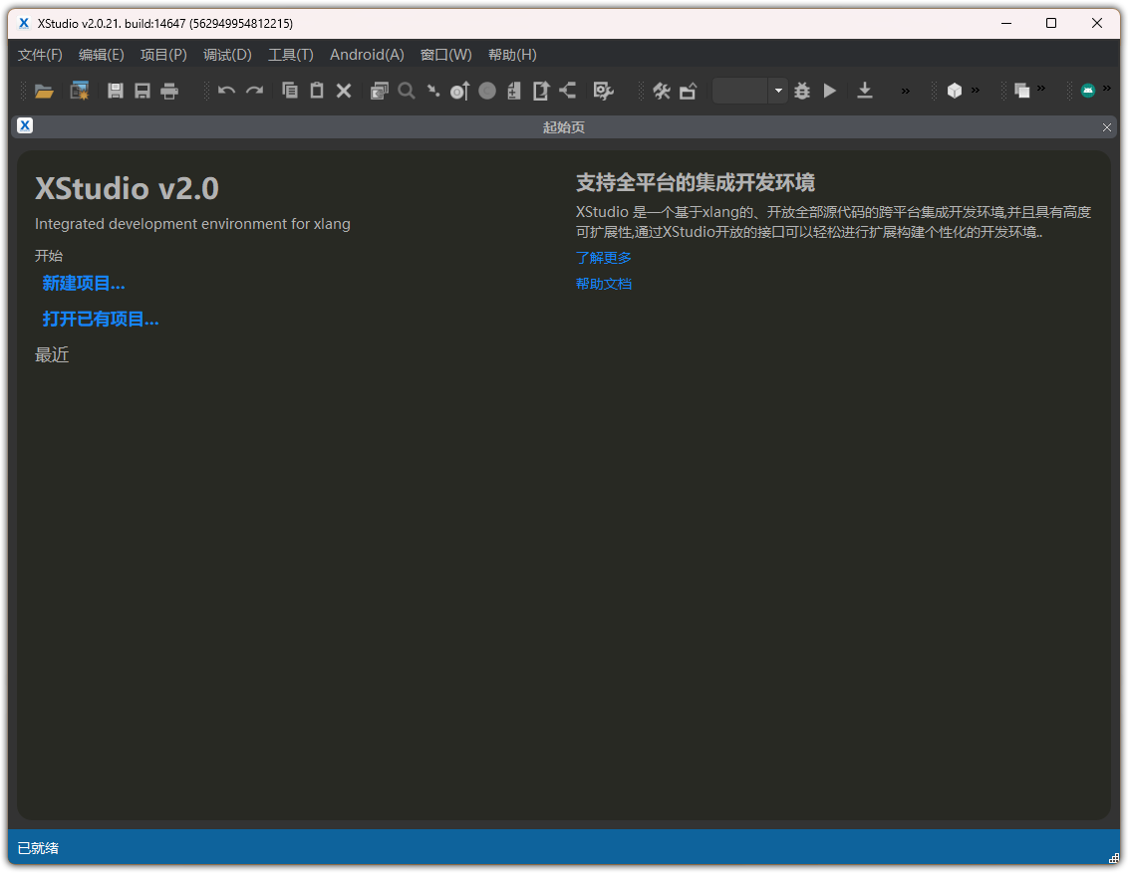Click the redo arrow icon
This screenshot has height=876, width=1128.
[x=255, y=91]
